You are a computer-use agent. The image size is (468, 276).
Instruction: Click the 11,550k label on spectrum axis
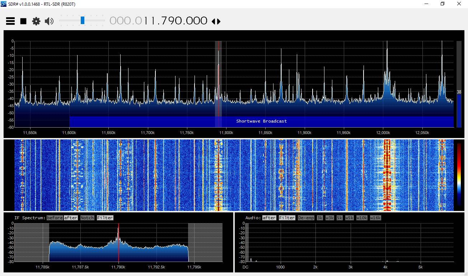(30, 133)
